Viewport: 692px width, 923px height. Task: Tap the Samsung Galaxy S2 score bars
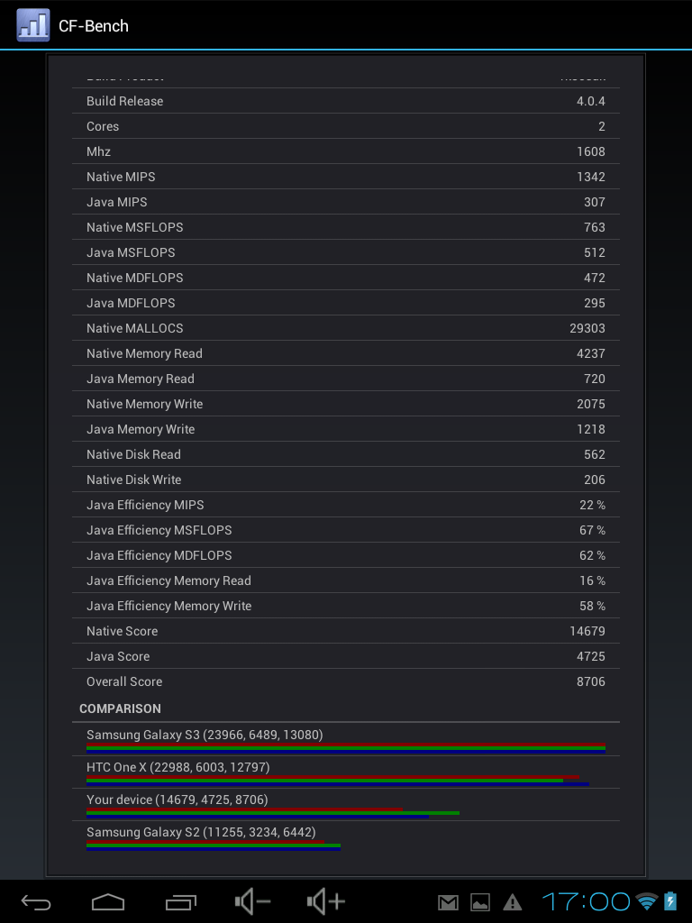tap(214, 845)
